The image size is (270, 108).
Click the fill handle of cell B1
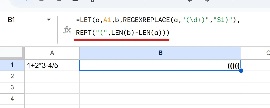[241, 71]
